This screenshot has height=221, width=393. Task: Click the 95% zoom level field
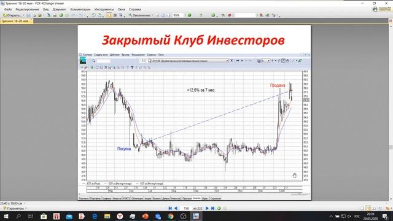(178, 15)
